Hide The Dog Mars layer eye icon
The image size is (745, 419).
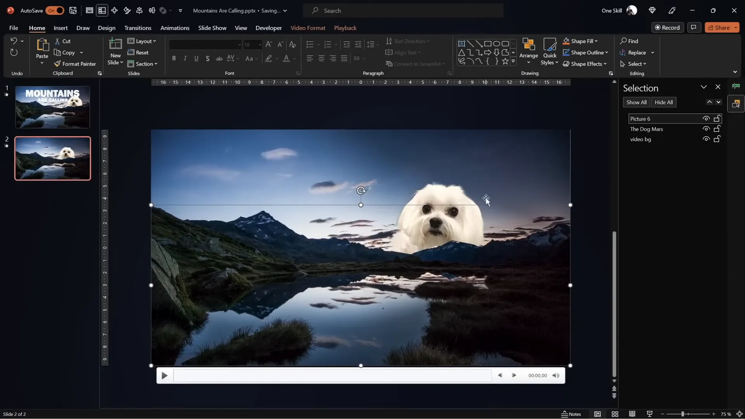click(706, 129)
